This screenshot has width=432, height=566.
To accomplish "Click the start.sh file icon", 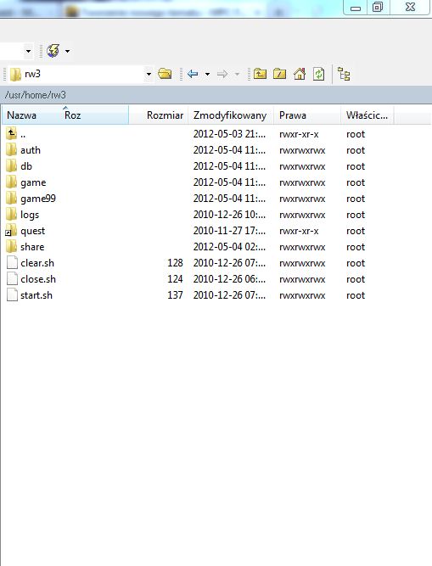I will coord(12,295).
